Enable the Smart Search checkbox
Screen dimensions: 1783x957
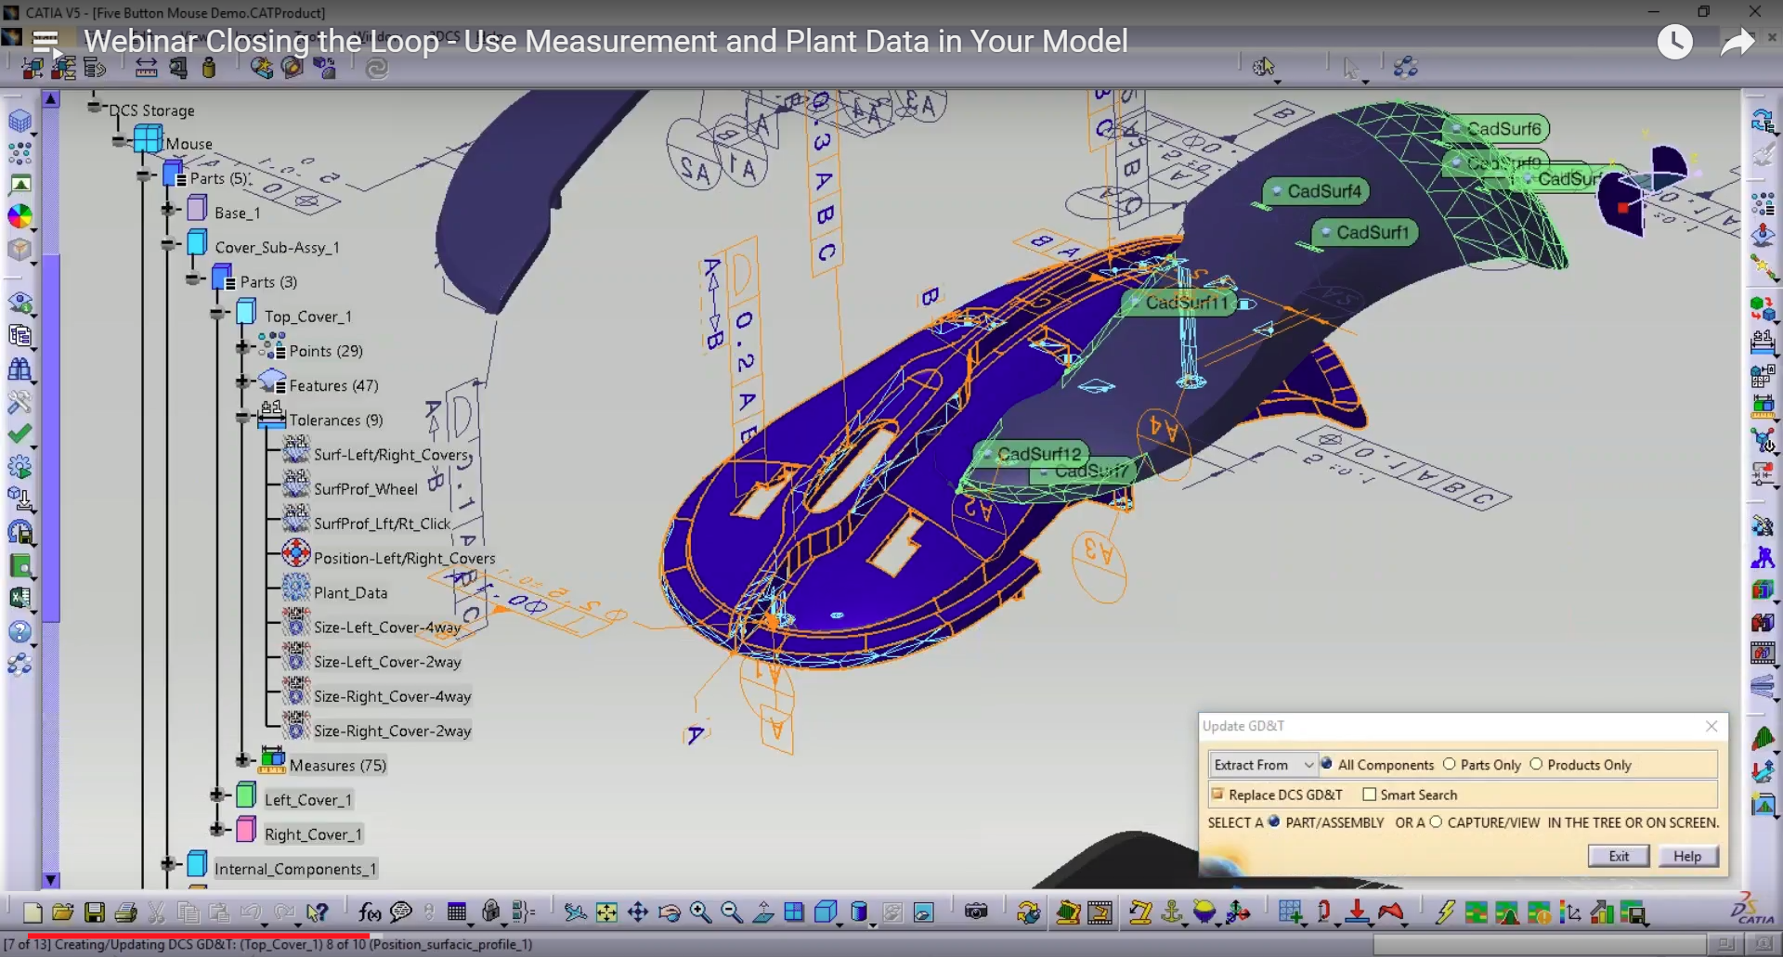pyautogui.click(x=1369, y=794)
